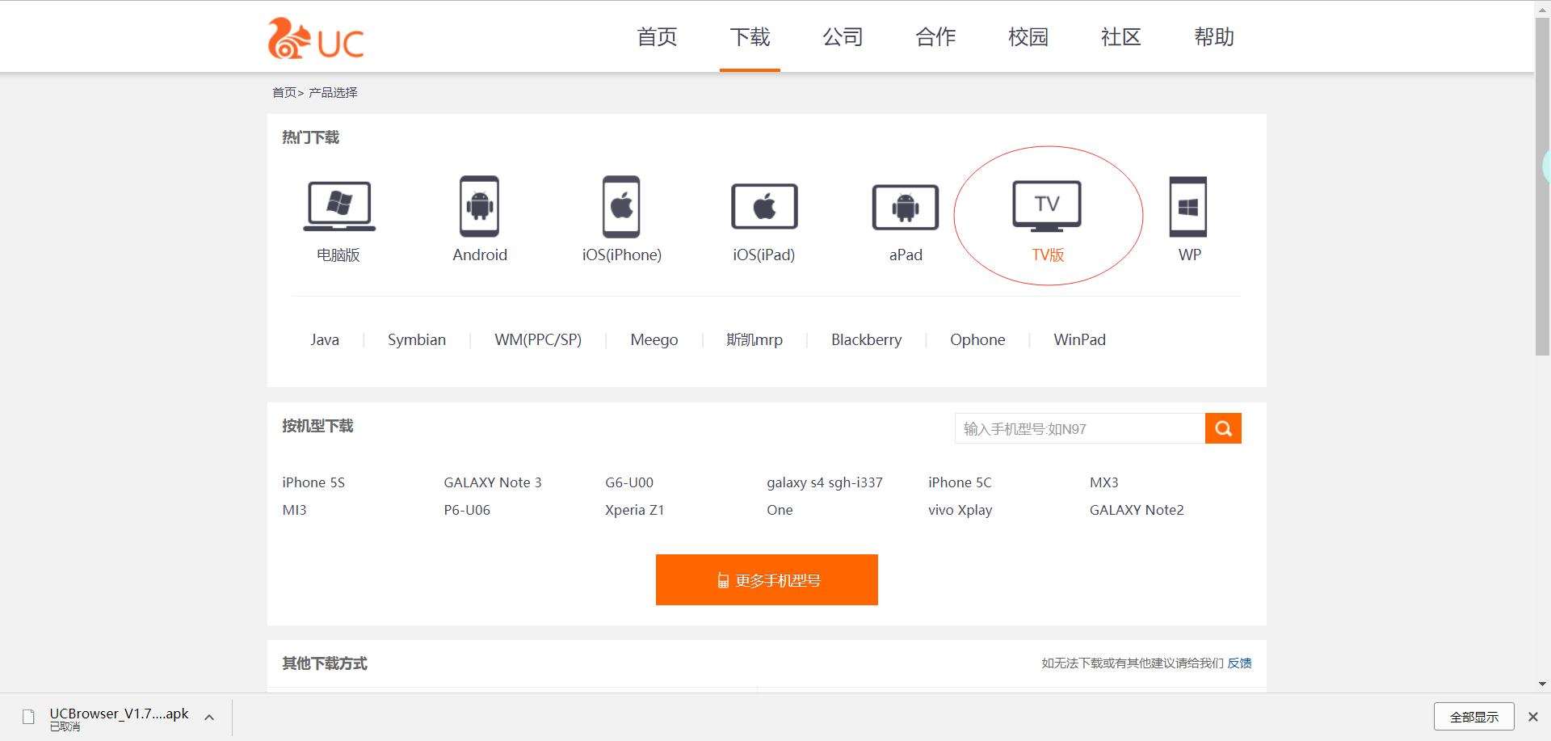
Task: Select the MI3 model link
Action: (295, 510)
